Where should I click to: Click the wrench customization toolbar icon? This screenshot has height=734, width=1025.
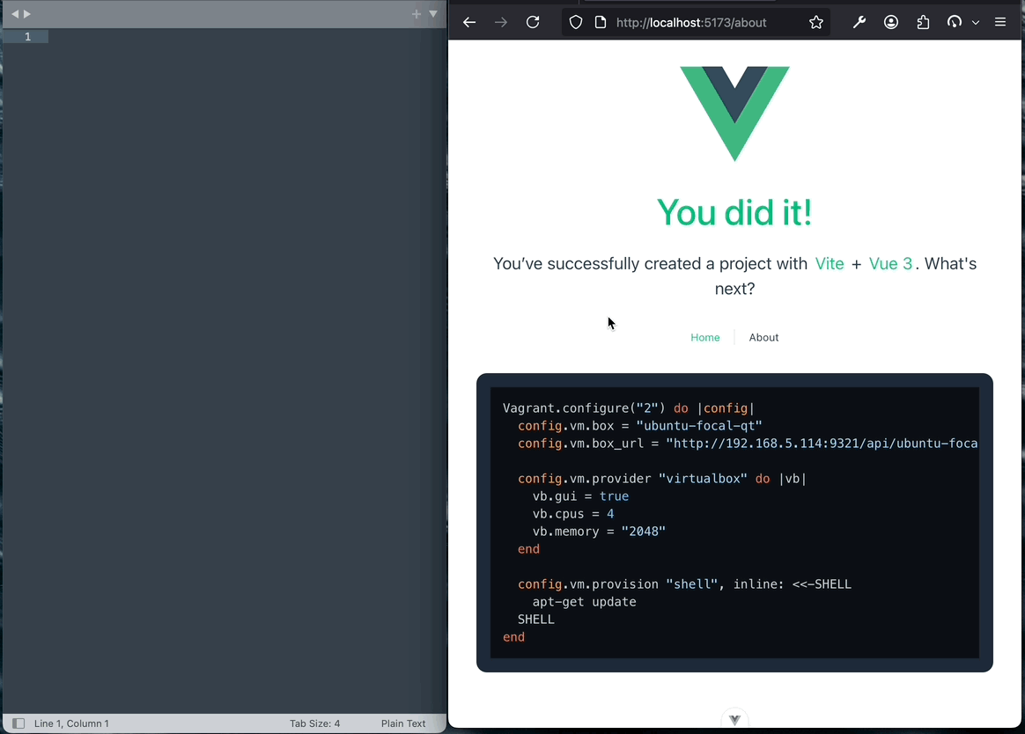tap(859, 22)
